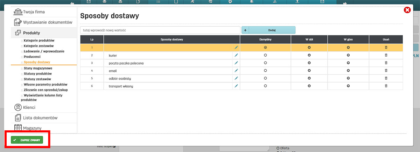The width and height of the screenshot is (420, 152).
Task: Click the pencil edit icon for kurier
Action: tap(236, 55)
